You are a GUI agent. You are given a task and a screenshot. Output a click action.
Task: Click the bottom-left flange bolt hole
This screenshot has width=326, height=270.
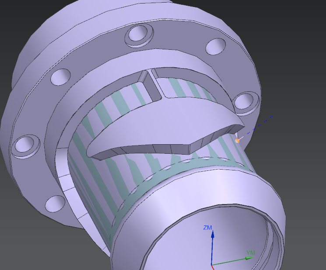click(x=55, y=202)
